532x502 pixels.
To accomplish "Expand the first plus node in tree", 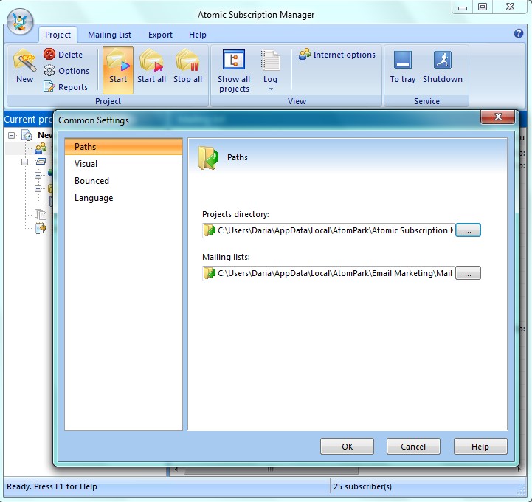I will (x=38, y=175).
